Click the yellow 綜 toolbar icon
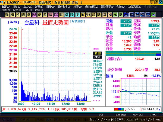 pyautogui.click(x=39, y=15)
